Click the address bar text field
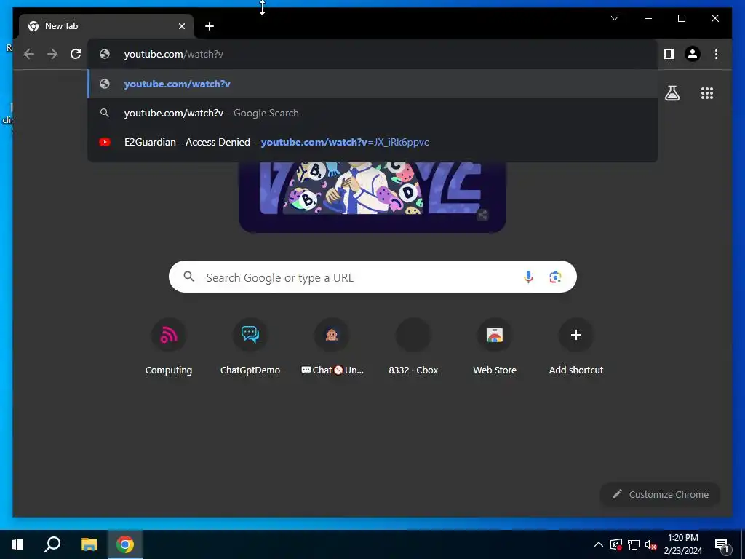The image size is (745, 559). click(372, 54)
